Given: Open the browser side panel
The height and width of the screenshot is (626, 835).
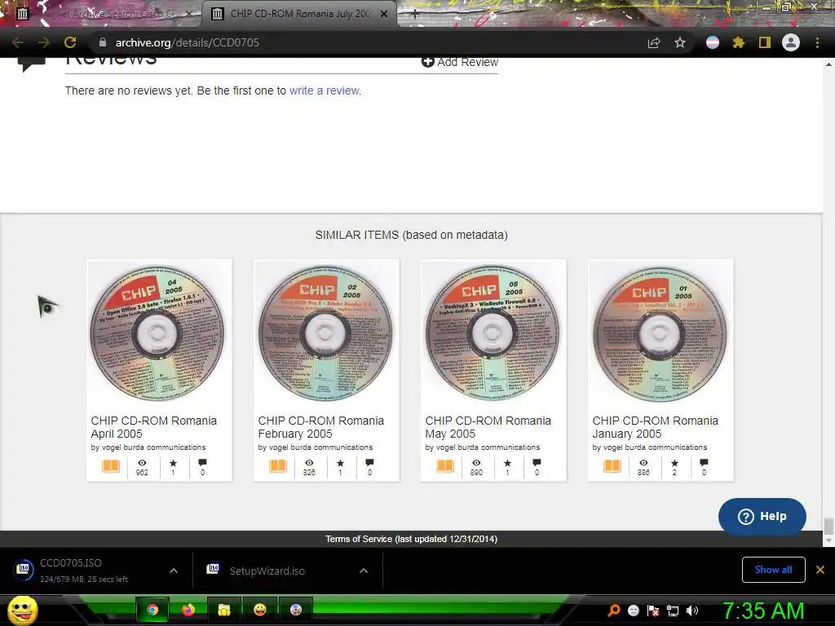Looking at the screenshot, I should pyautogui.click(x=765, y=42).
